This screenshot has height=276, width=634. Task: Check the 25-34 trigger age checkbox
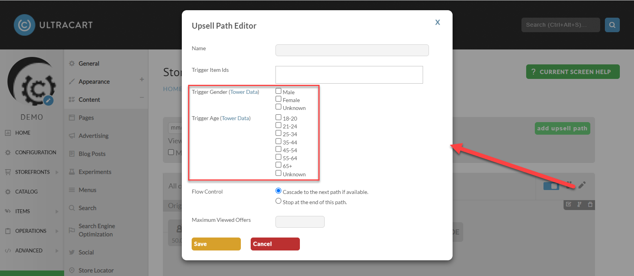click(278, 133)
